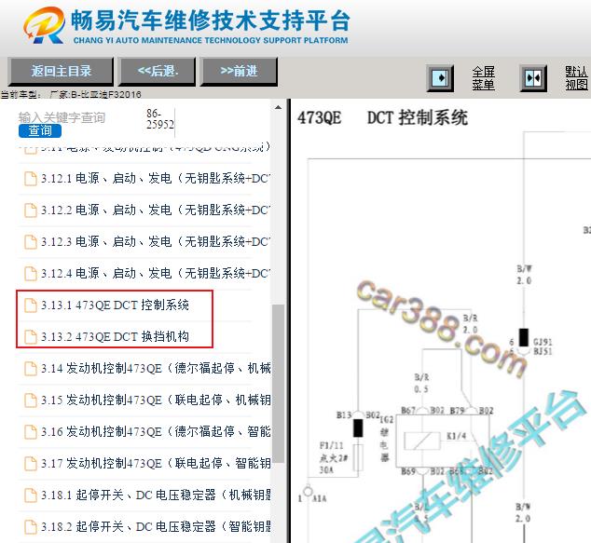This screenshot has height=543, width=591.
Task: Open 3.15 发动机控制473QE entry
Action: click(156, 400)
